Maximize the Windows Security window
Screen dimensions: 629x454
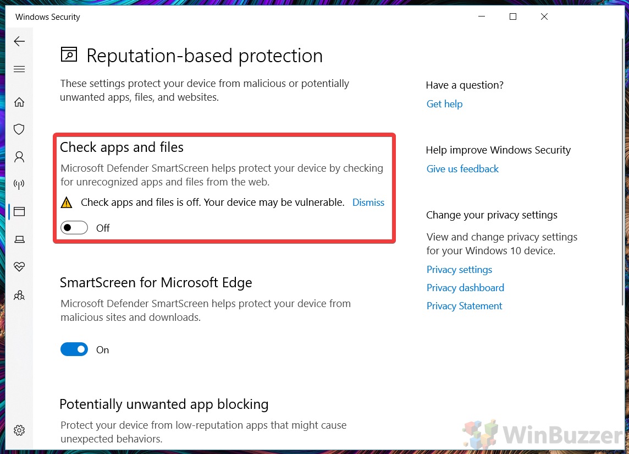(512, 17)
